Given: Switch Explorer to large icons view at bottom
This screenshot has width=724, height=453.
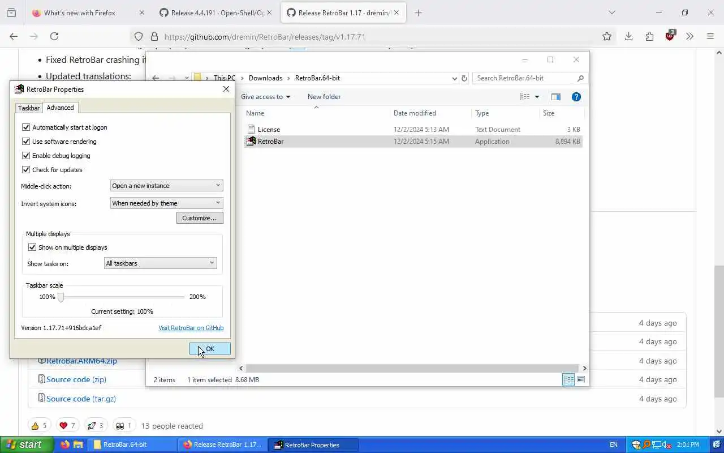Looking at the screenshot, I should pos(580,380).
